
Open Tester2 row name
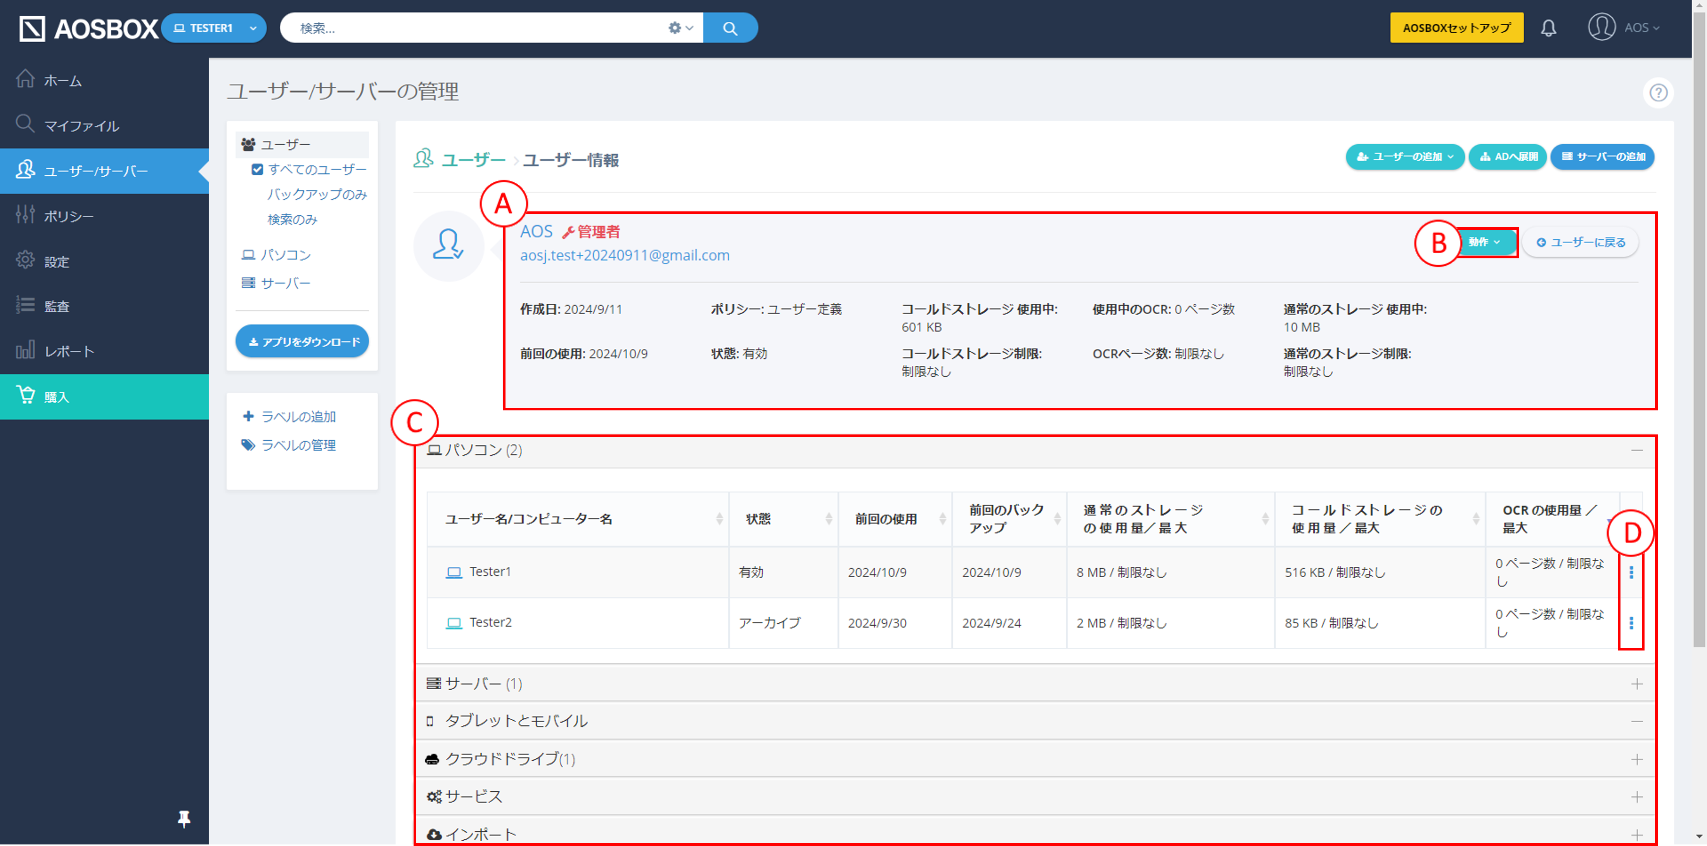[x=491, y=623]
